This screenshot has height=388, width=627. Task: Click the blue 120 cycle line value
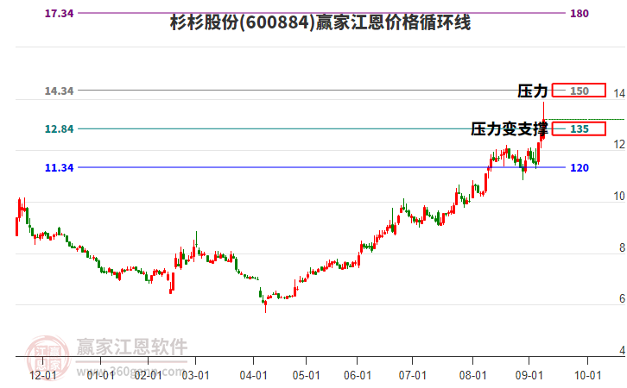pyautogui.click(x=579, y=167)
